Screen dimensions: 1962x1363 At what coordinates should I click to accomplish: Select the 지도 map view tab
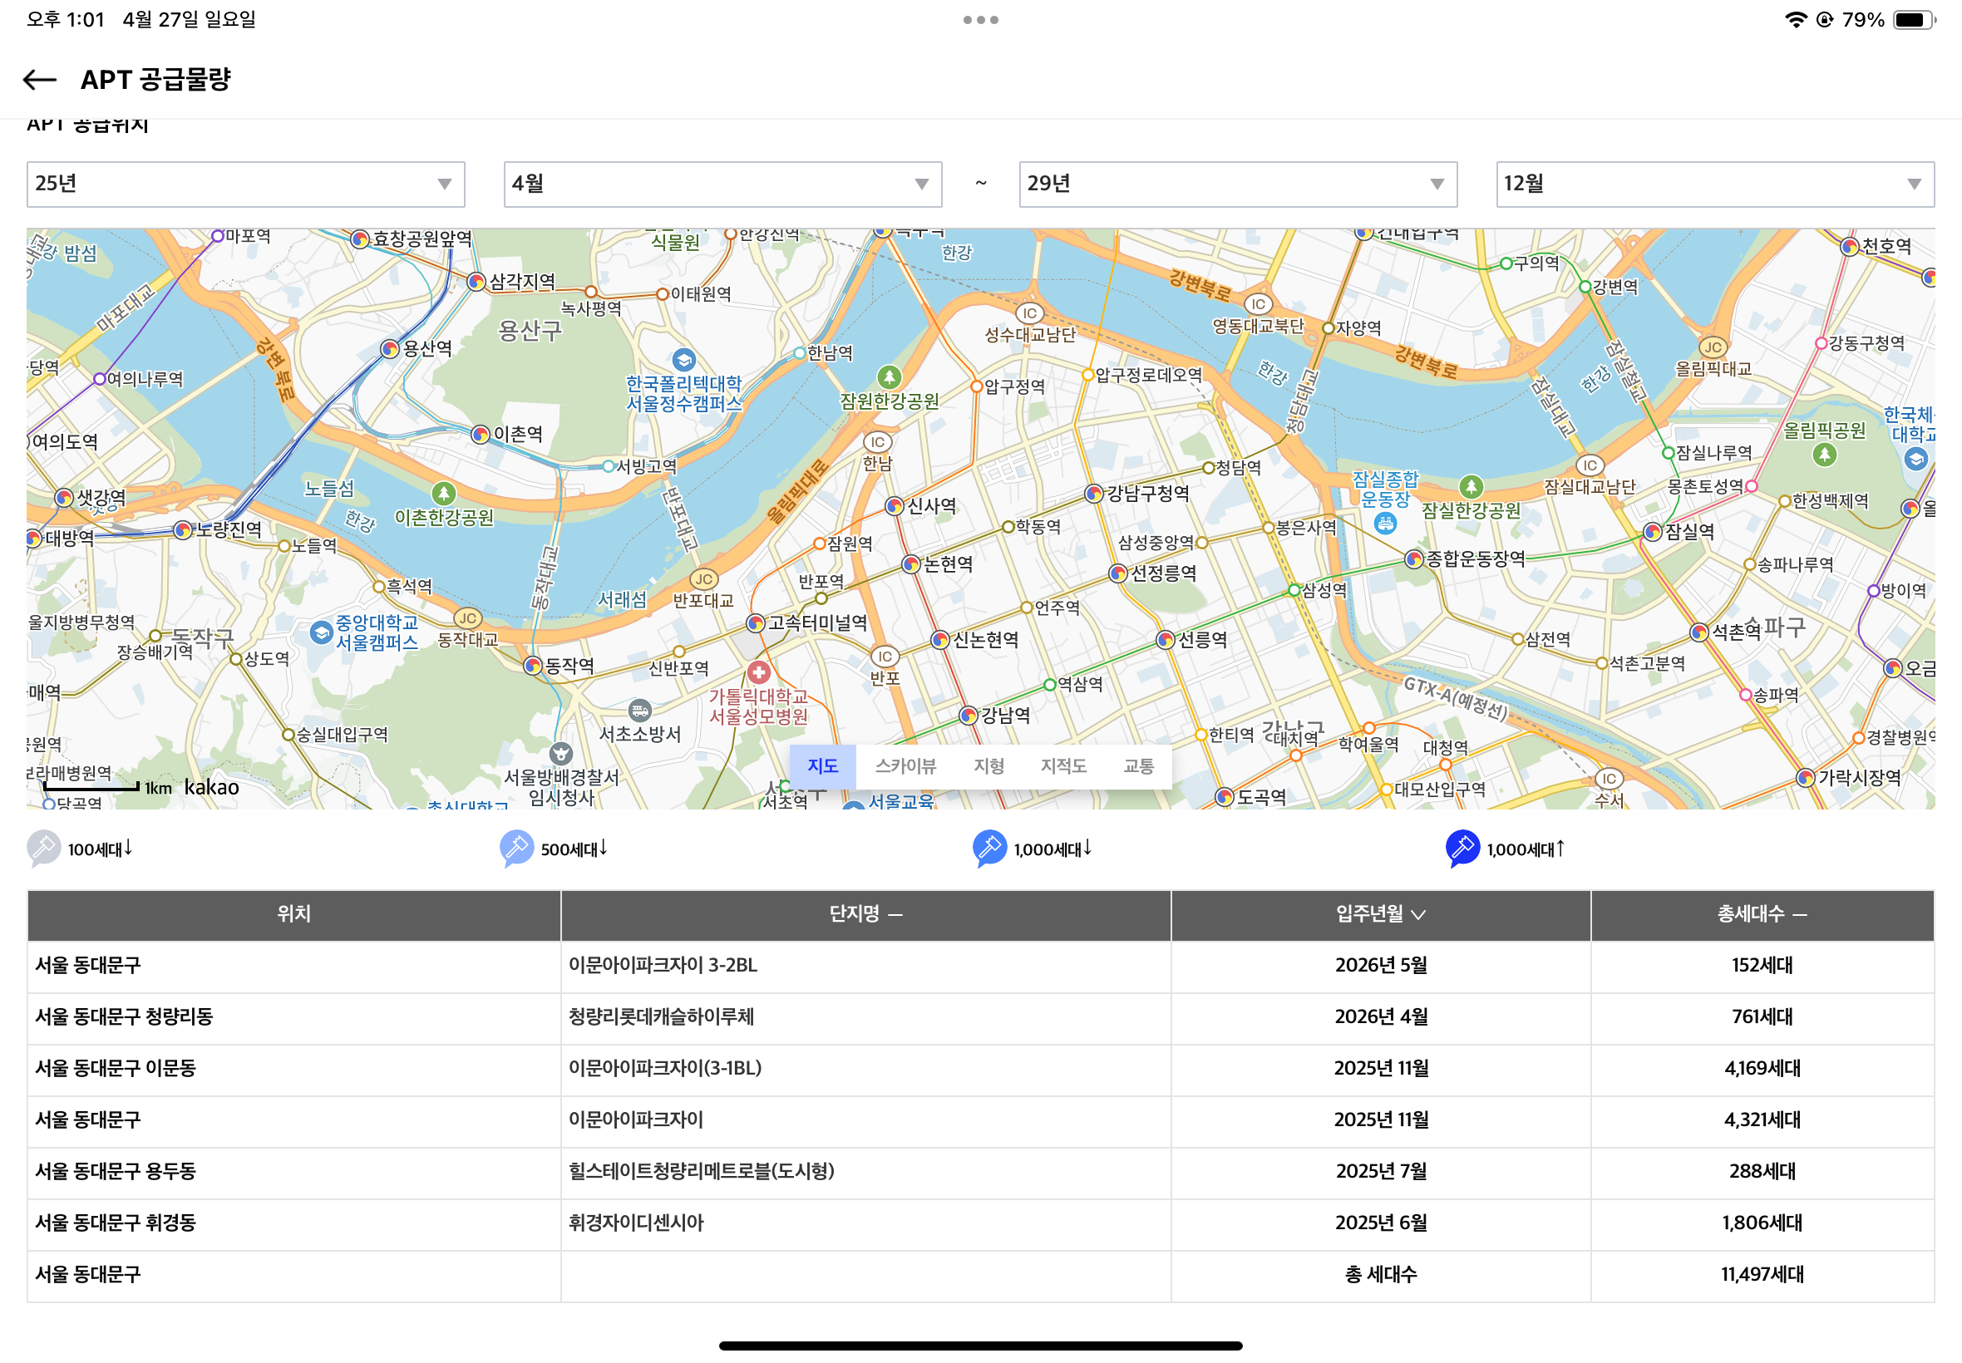click(822, 766)
